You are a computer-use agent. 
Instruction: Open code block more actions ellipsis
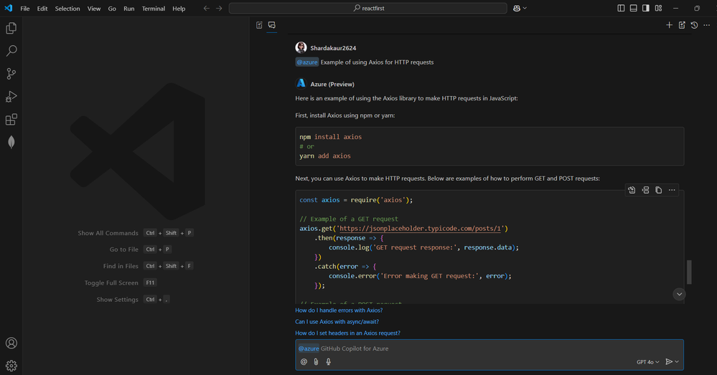(x=672, y=190)
